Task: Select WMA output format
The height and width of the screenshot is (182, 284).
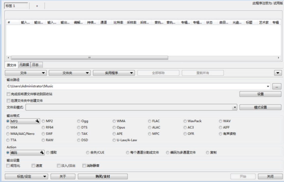Action: point(114,121)
